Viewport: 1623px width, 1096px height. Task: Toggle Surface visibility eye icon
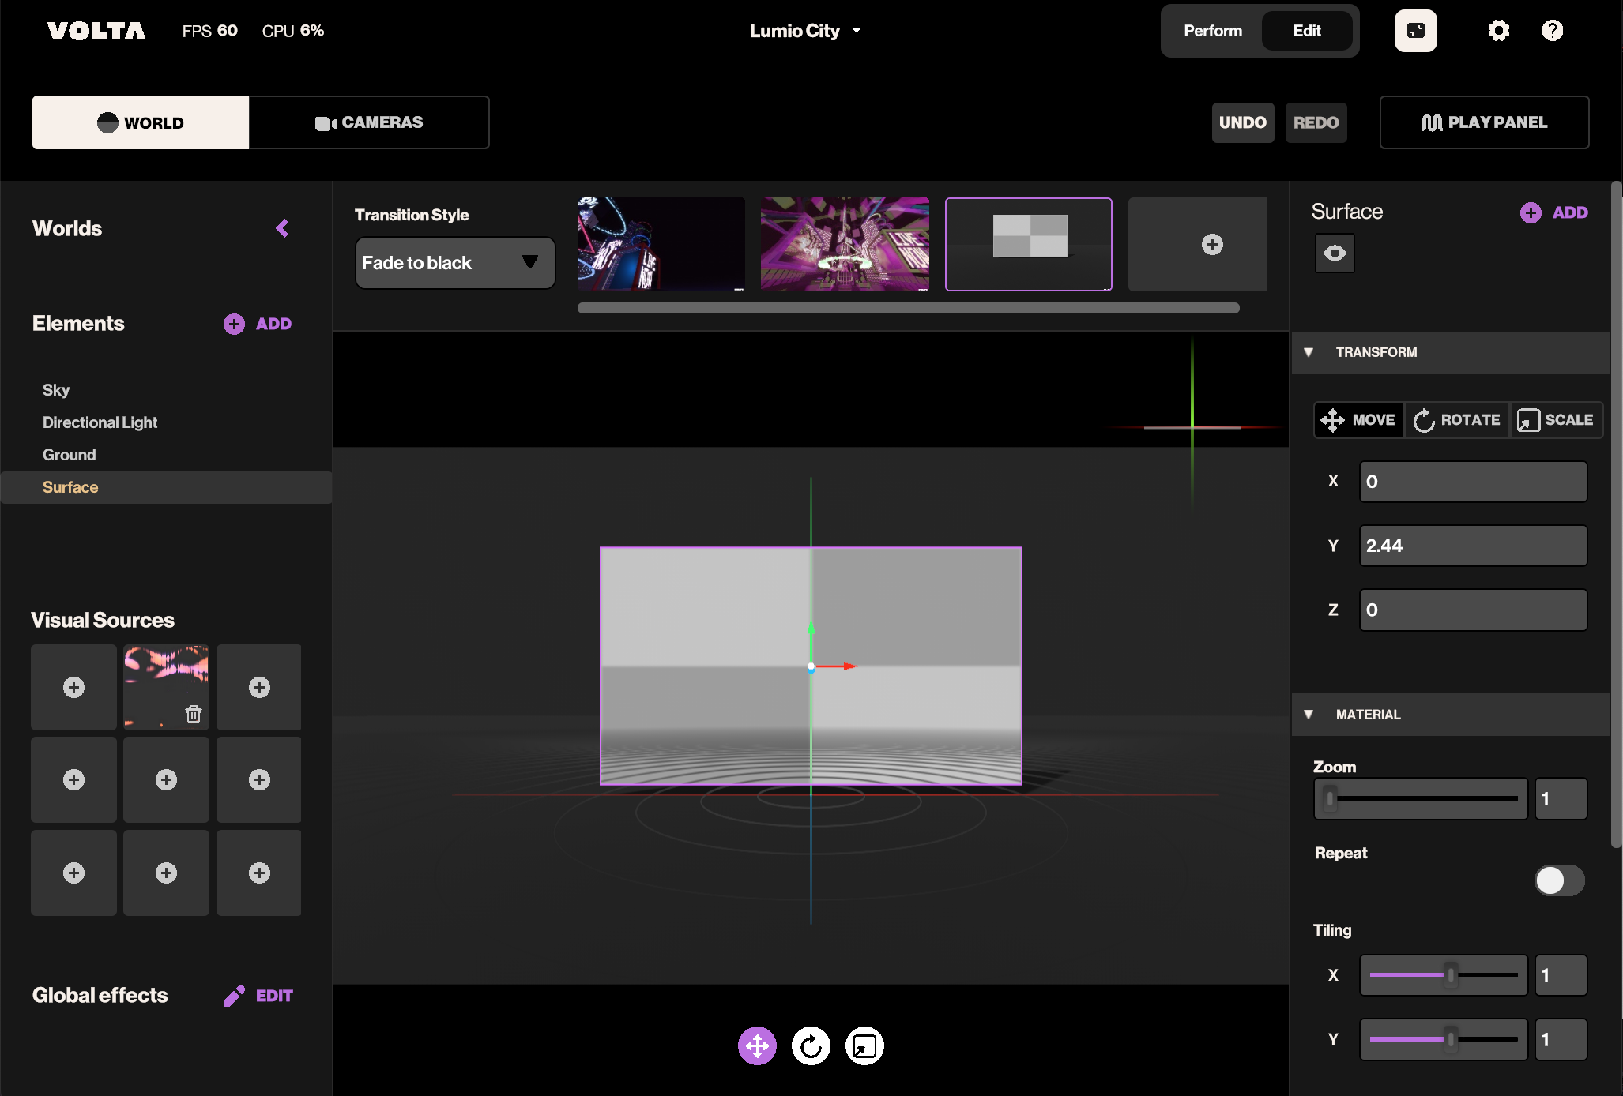[x=1335, y=253]
